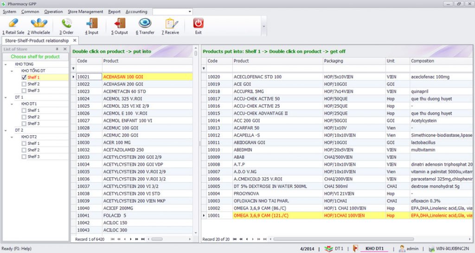Check Shelf 3 under KHO DT2
This screenshot has width=475, height=253.
[x=24, y=157]
